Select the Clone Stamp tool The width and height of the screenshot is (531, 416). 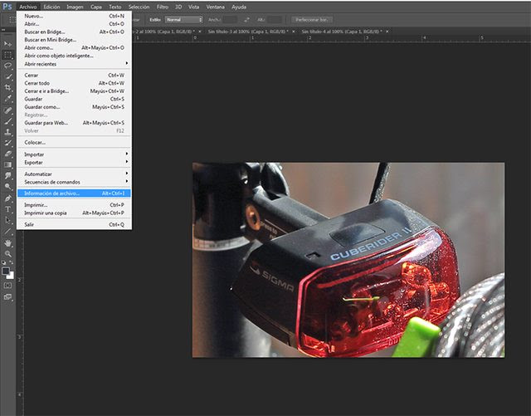pyautogui.click(x=7, y=132)
